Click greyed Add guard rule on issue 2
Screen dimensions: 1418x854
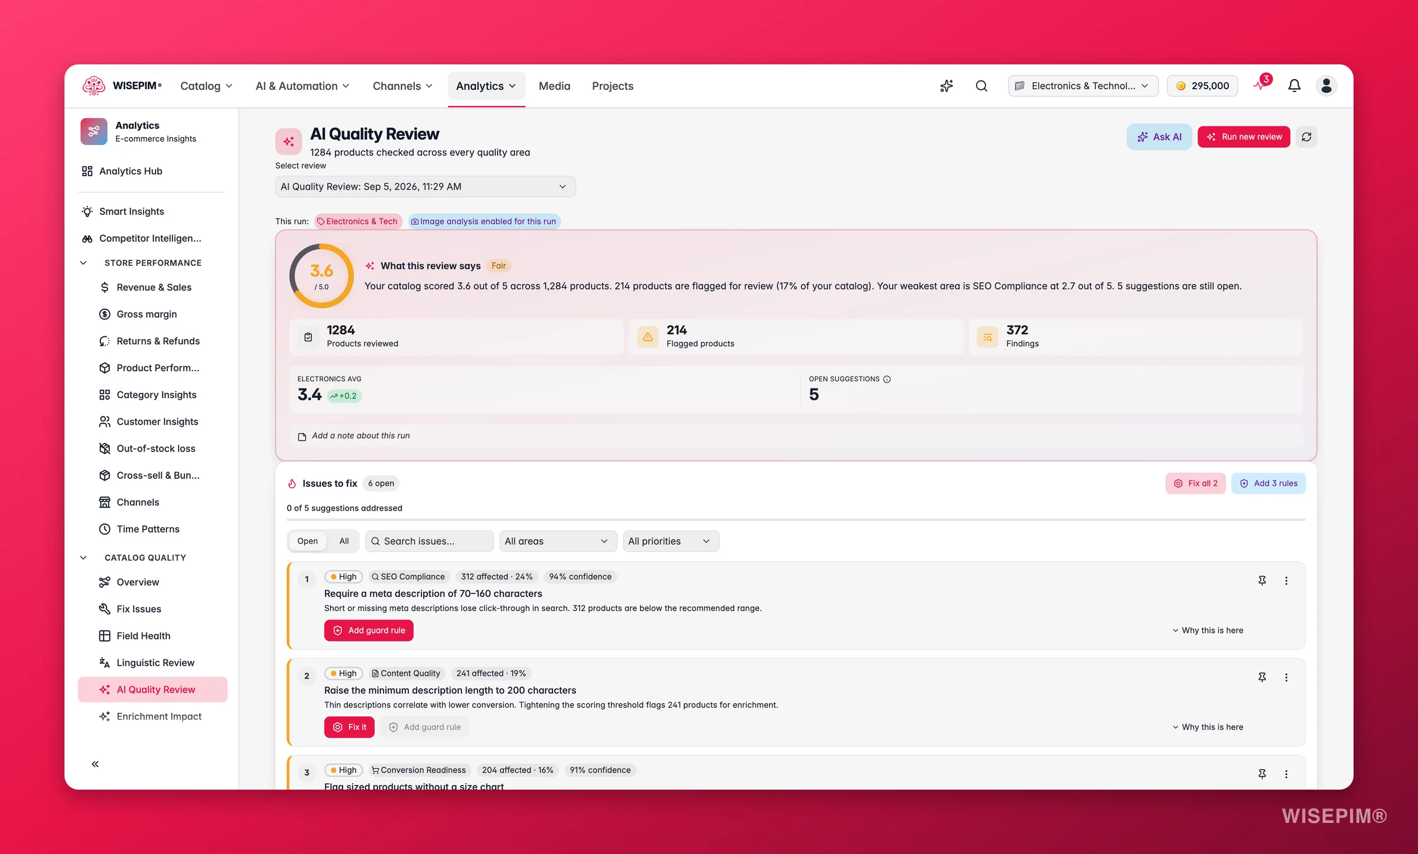click(x=424, y=727)
